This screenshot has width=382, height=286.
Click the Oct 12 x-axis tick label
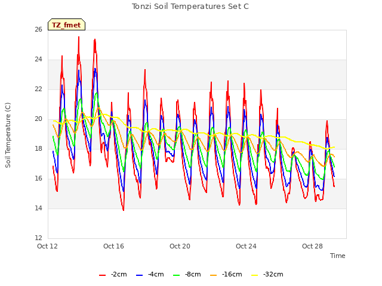pos(47,246)
